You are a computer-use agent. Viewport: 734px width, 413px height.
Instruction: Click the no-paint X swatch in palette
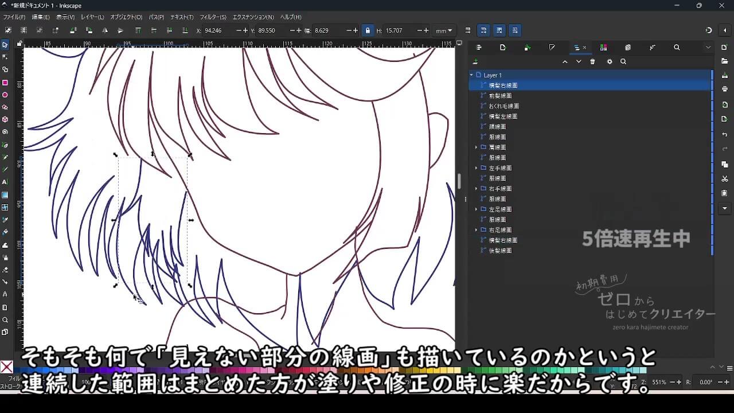coord(6,367)
